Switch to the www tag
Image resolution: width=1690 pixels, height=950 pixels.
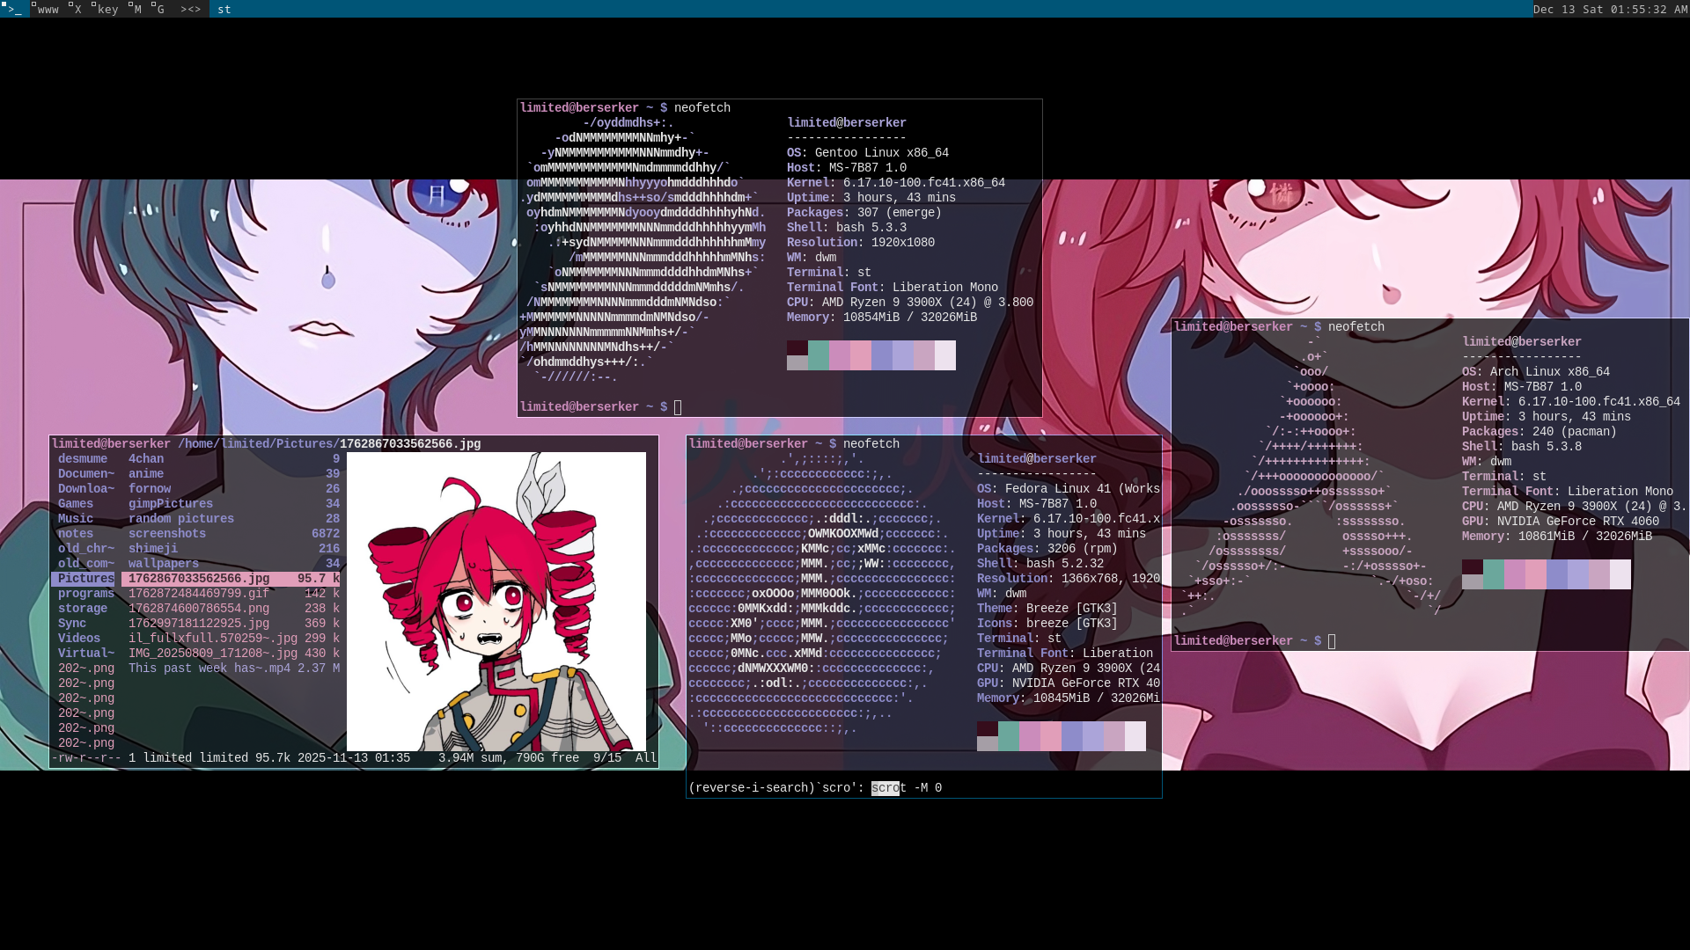47,9
